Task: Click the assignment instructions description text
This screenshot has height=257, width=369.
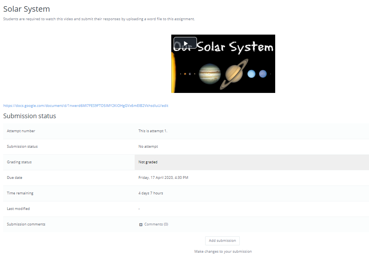Action: 99,19
